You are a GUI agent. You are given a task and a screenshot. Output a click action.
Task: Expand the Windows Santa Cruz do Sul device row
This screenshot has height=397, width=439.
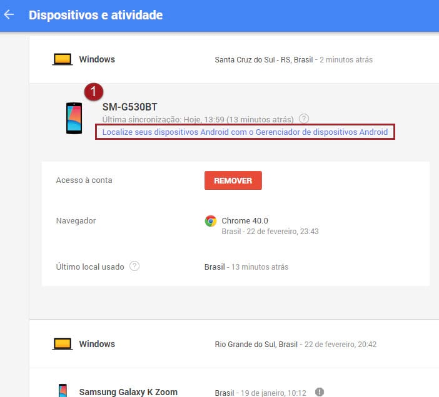click(x=234, y=59)
